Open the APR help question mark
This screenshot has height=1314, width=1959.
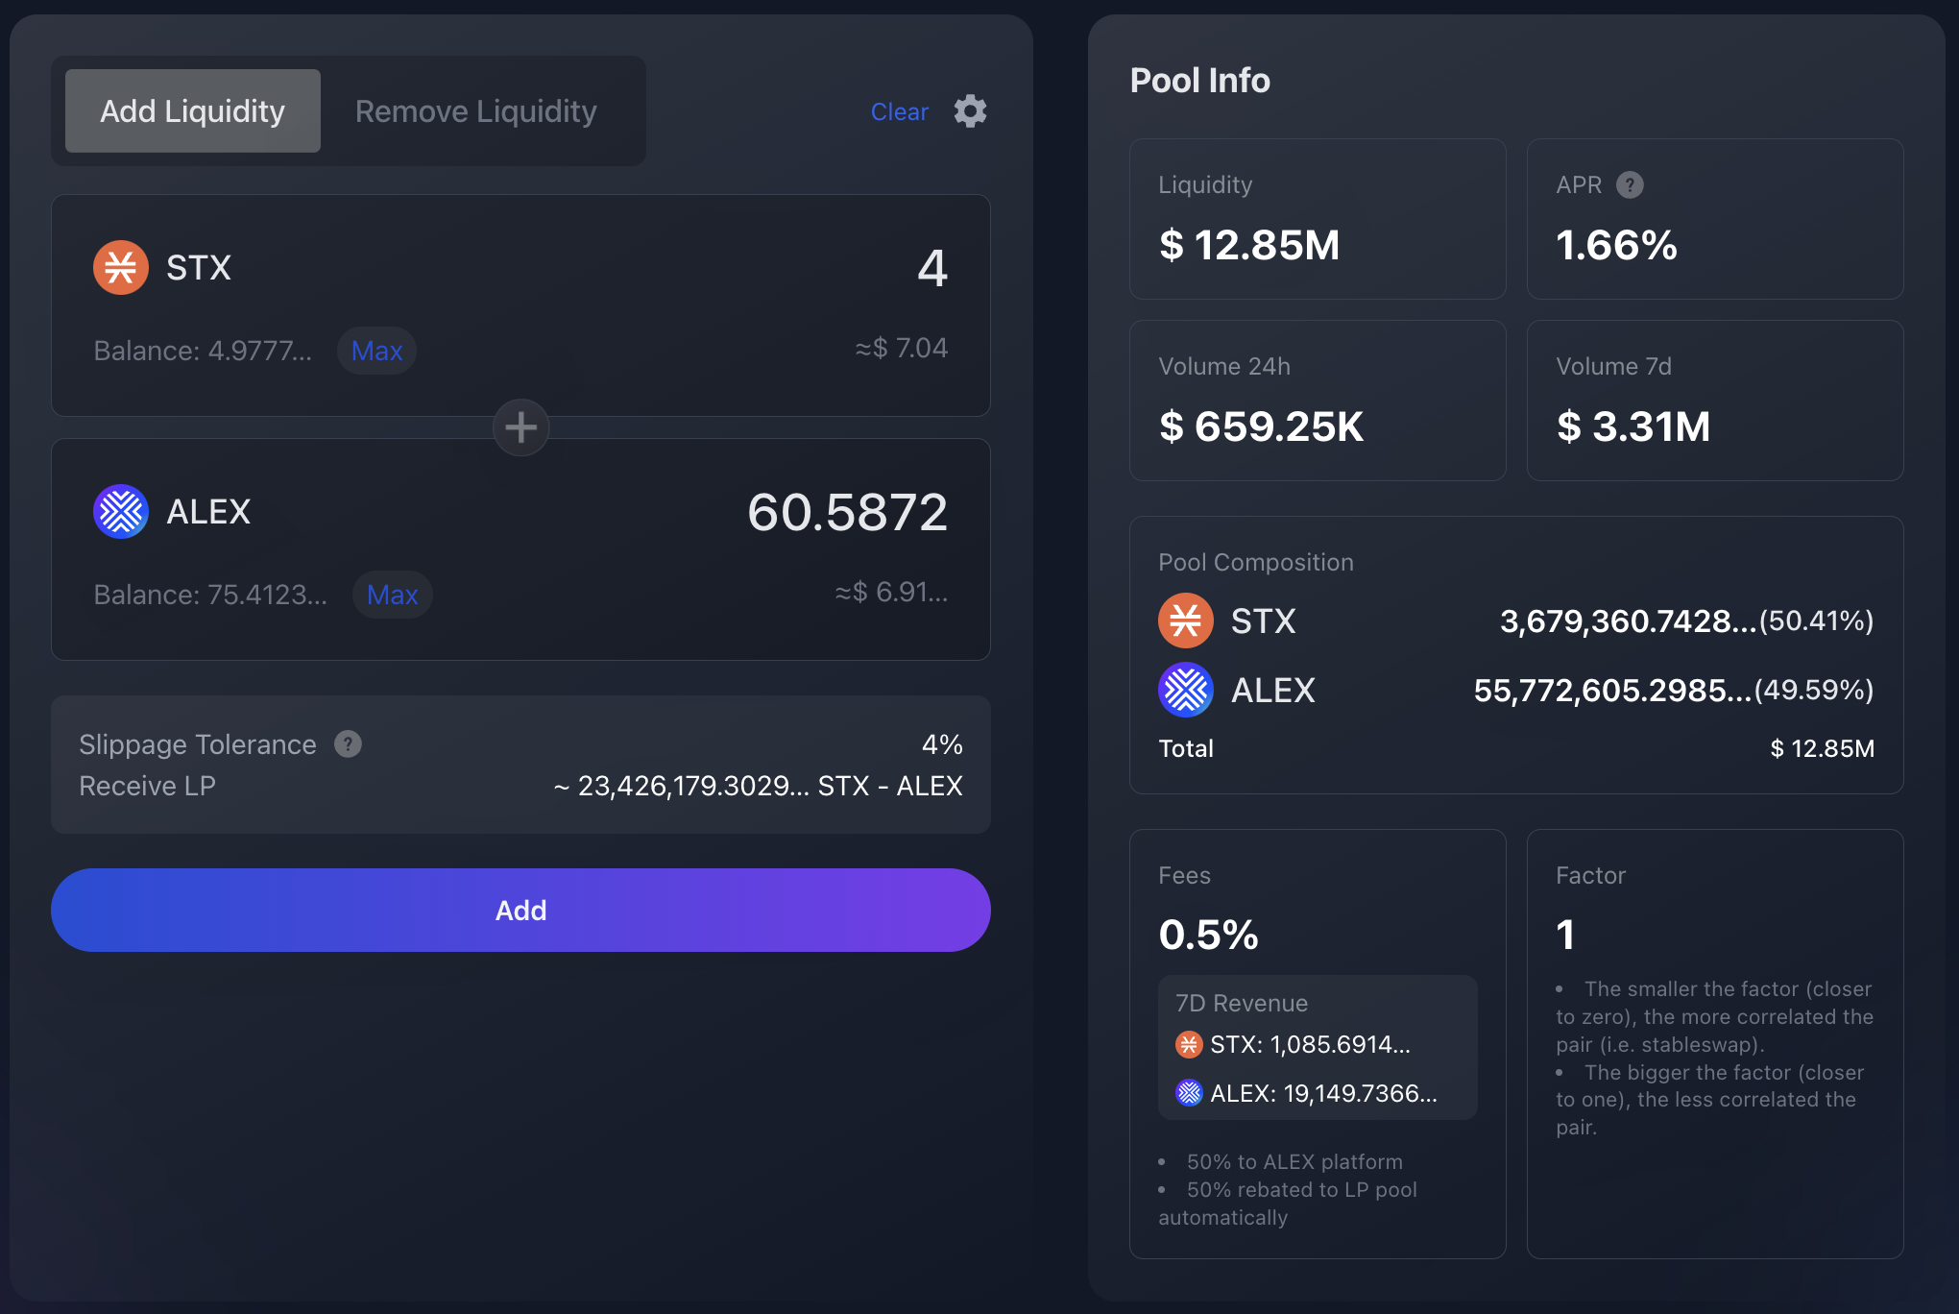click(1630, 184)
